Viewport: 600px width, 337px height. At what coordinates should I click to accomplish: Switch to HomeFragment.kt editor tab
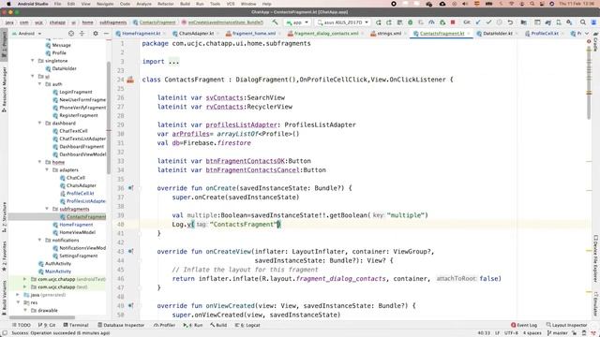click(x=142, y=34)
